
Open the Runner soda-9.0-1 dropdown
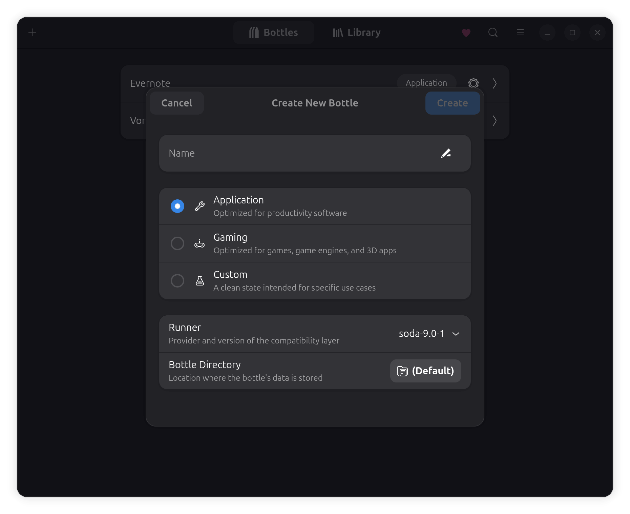pyautogui.click(x=429, y=334)
